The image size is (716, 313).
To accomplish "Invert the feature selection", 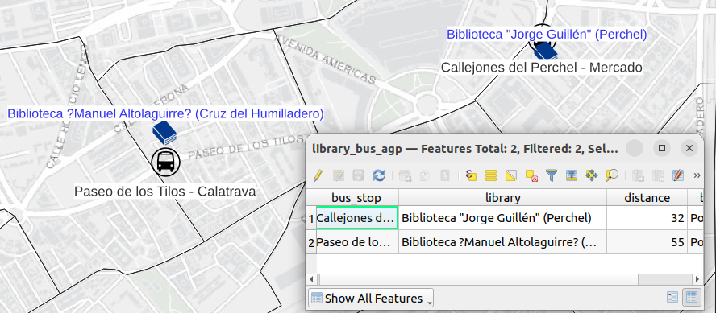I will (x=511, y=175).
